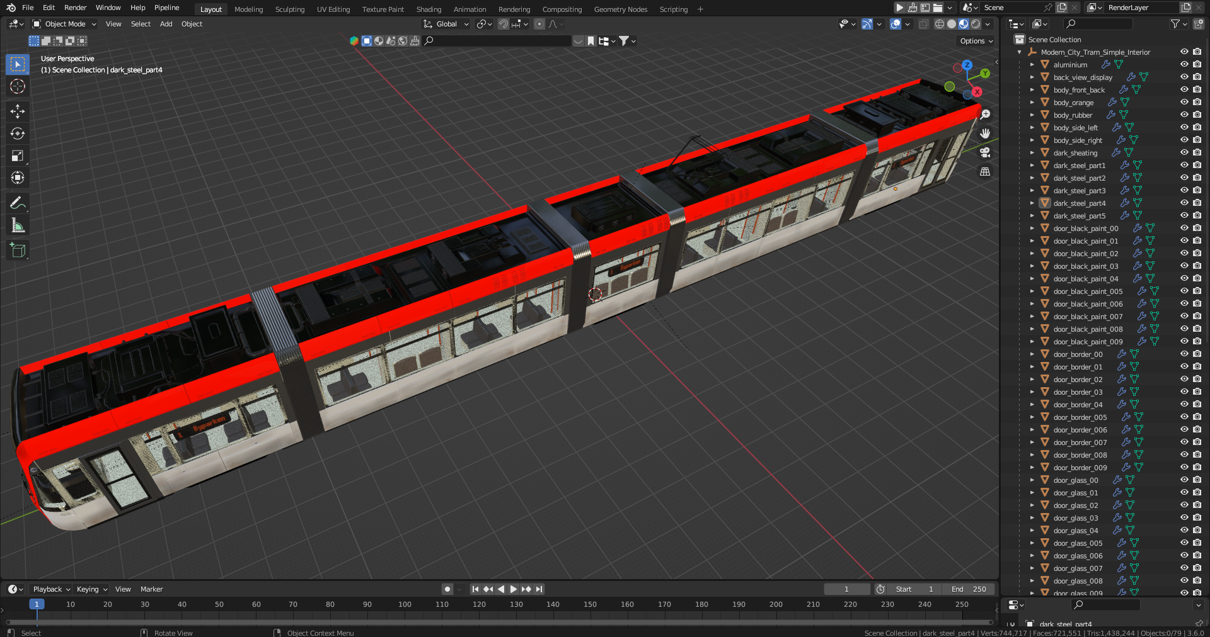Toggle viewport overlays display
Image resolution: width=1210 pixels, height=637 pixels.
click(x=896, y=24)
